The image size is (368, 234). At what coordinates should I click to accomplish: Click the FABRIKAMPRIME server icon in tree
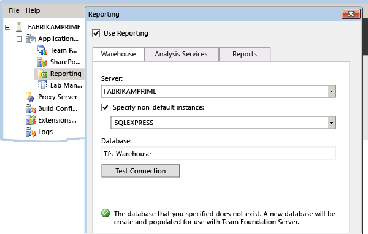[19, 27]
